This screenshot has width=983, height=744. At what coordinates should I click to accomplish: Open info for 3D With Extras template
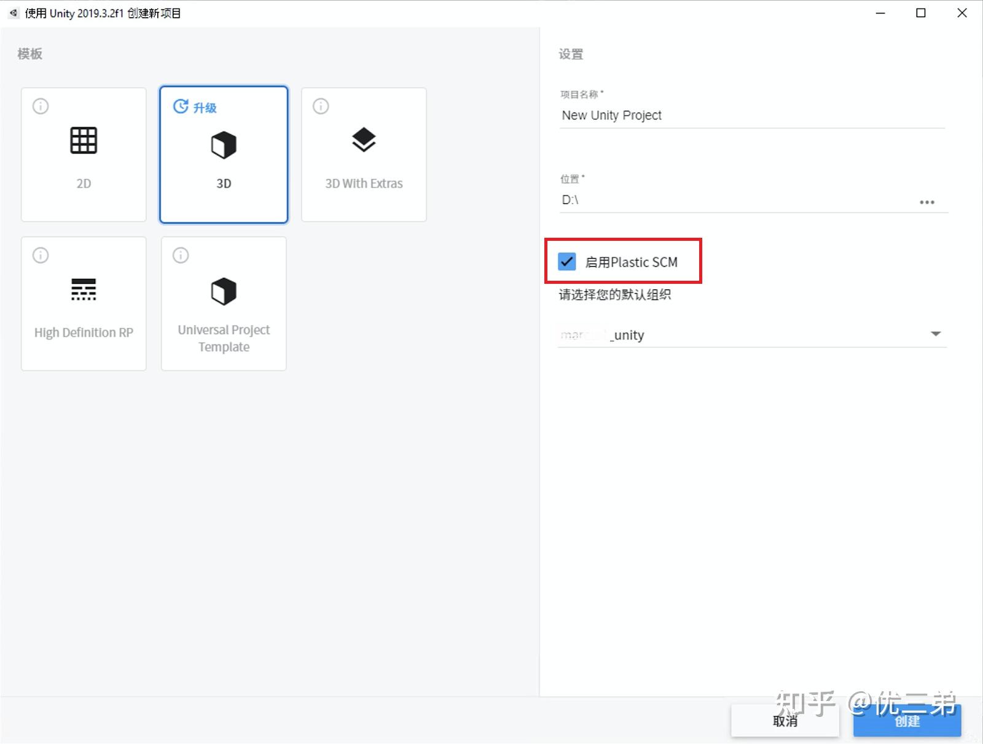tap(321, 106)
